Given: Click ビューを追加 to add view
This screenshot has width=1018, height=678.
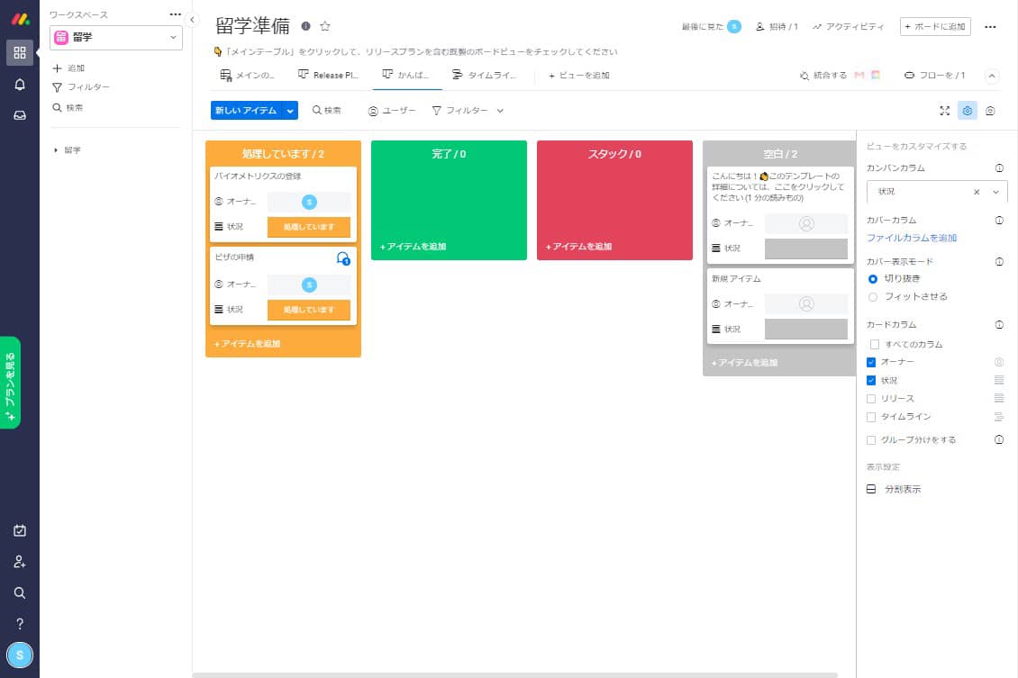Looking at the screenshot, I should tap(579, 76).
